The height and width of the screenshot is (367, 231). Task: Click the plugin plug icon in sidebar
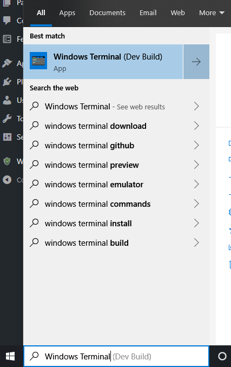point(7,82)
